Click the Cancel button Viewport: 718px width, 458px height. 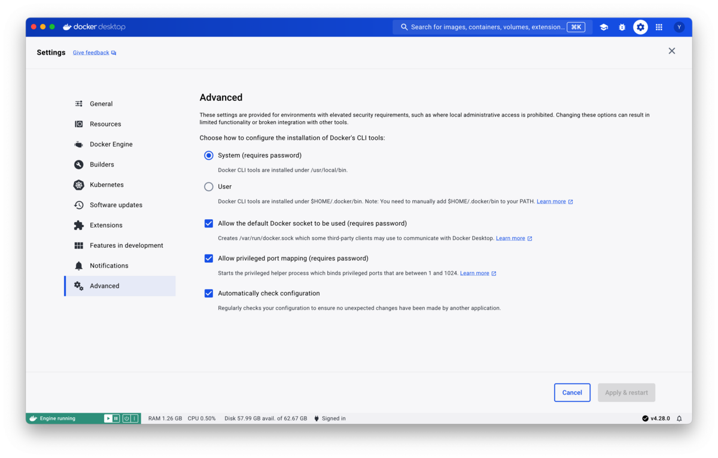coord(572,392)
